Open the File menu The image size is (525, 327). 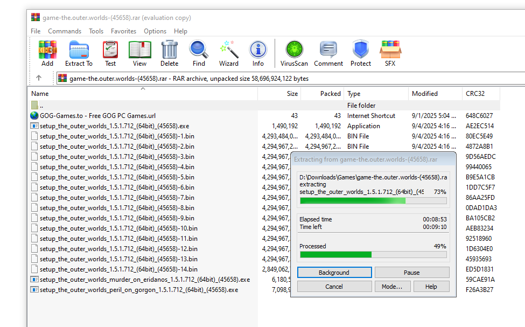point(36,31)
